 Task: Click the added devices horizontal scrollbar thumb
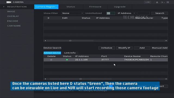click(80, 79)
